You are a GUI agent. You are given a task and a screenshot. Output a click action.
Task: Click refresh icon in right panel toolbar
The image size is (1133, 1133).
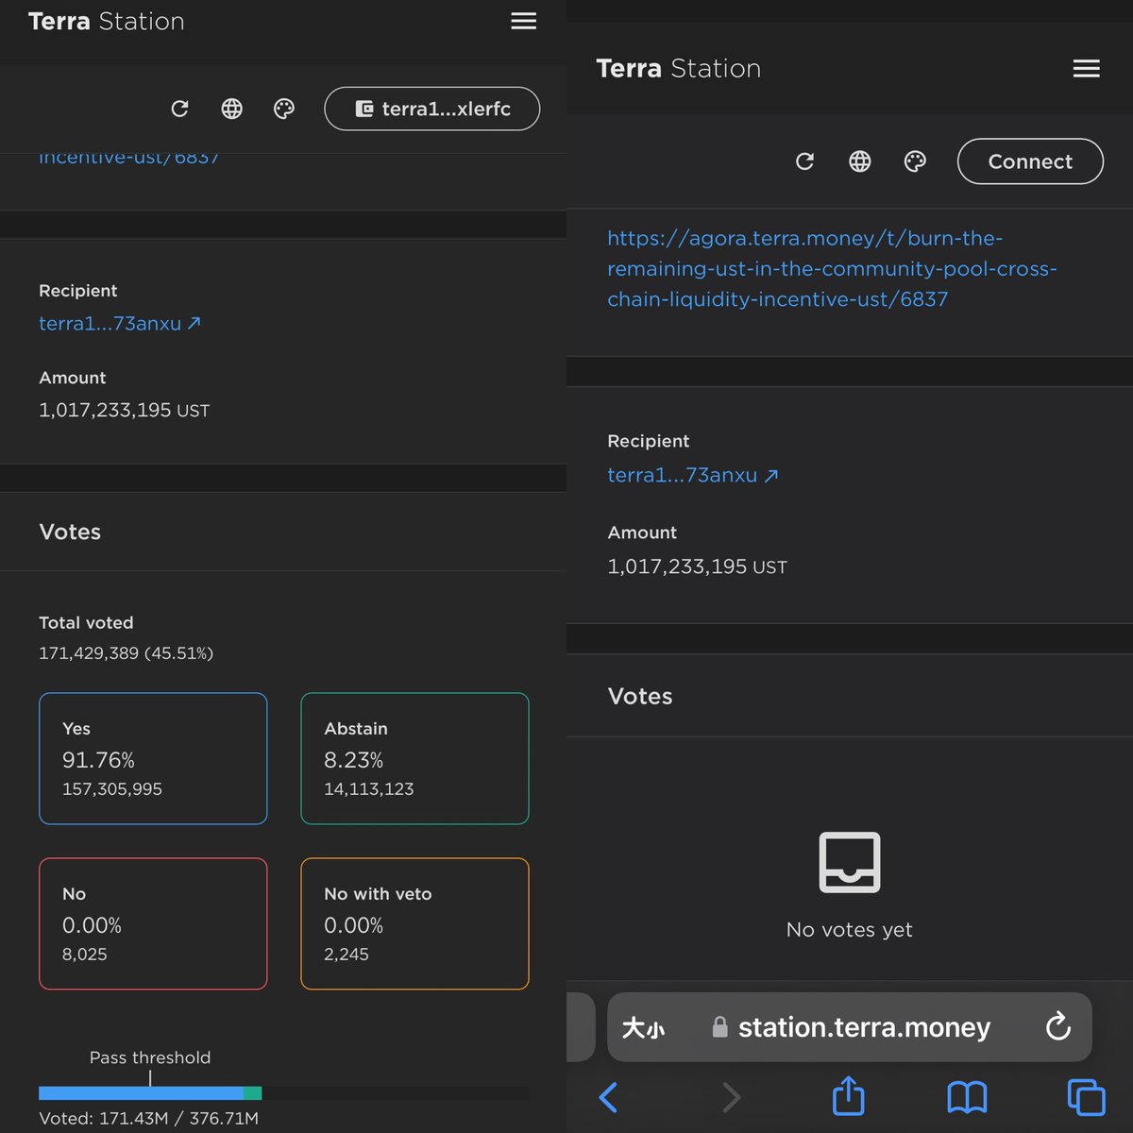click(x=804, y=161)
